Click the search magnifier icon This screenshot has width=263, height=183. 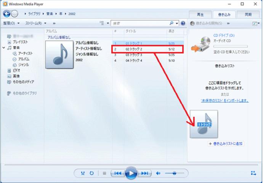point(172,23)
